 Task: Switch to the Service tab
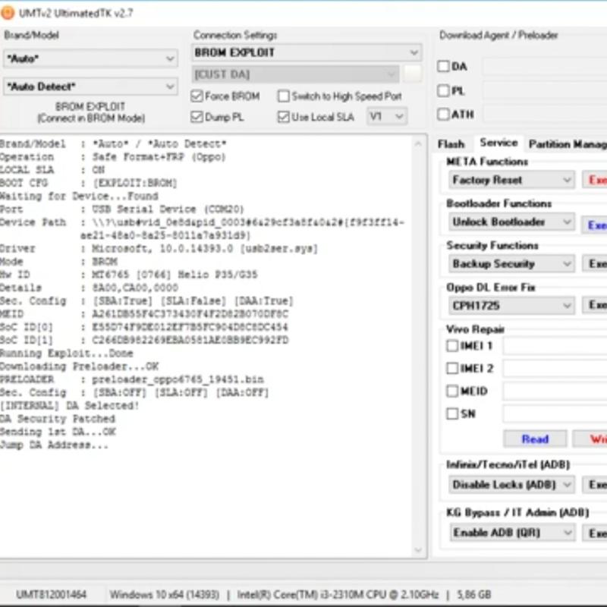(499, 143)
